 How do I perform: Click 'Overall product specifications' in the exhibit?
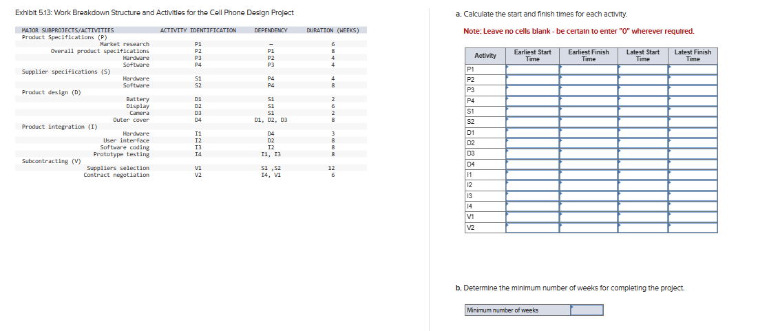[100, 51]
